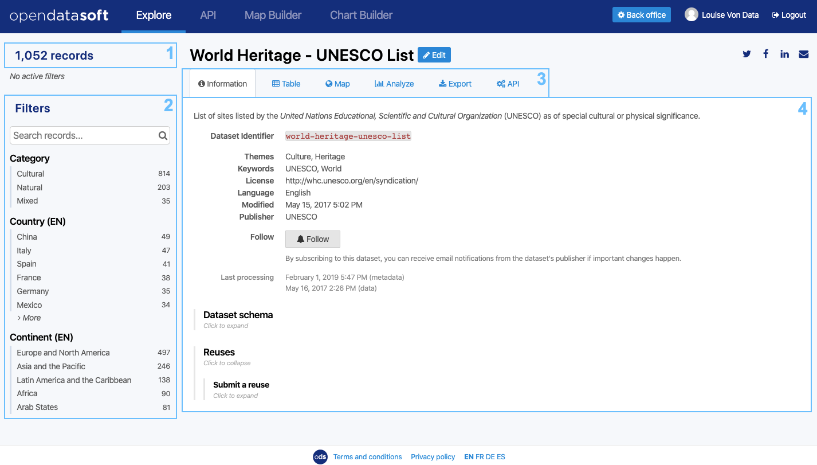Click the opendatasoft logo

coord(59,15)
